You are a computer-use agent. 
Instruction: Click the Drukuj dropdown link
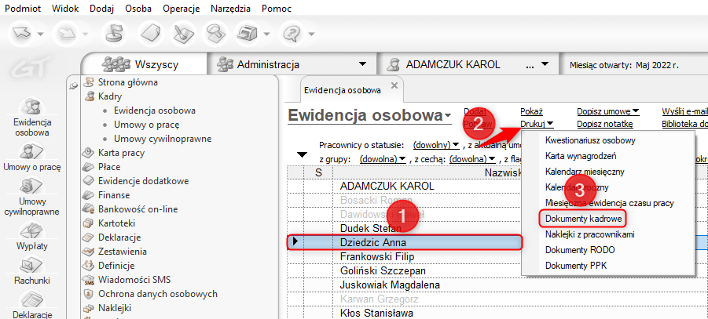pyautogui.click(x=537, y=124)
